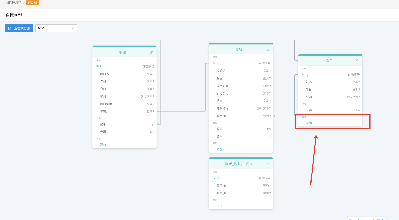Click key icon beside id in 歌曲 table
The width and height of the screenshot is (399, 220).
coord(97,66)
